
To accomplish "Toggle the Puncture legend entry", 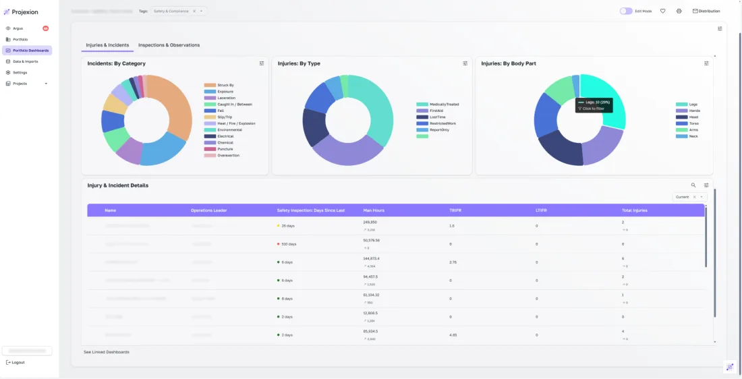I will (218, 149).
